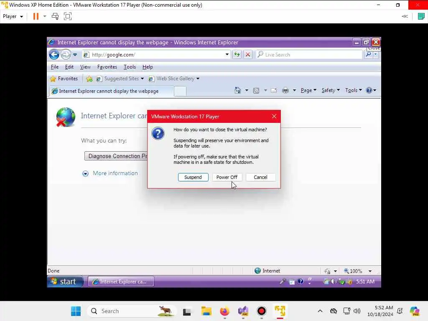Open the Favorites star button
Screen dimensions: 428x321
(x=64, y=79)
